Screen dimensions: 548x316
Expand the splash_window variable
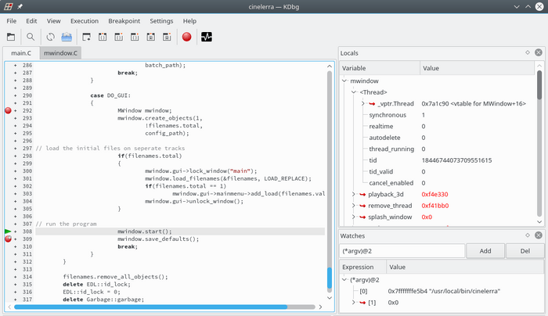(x=353, y=217)
